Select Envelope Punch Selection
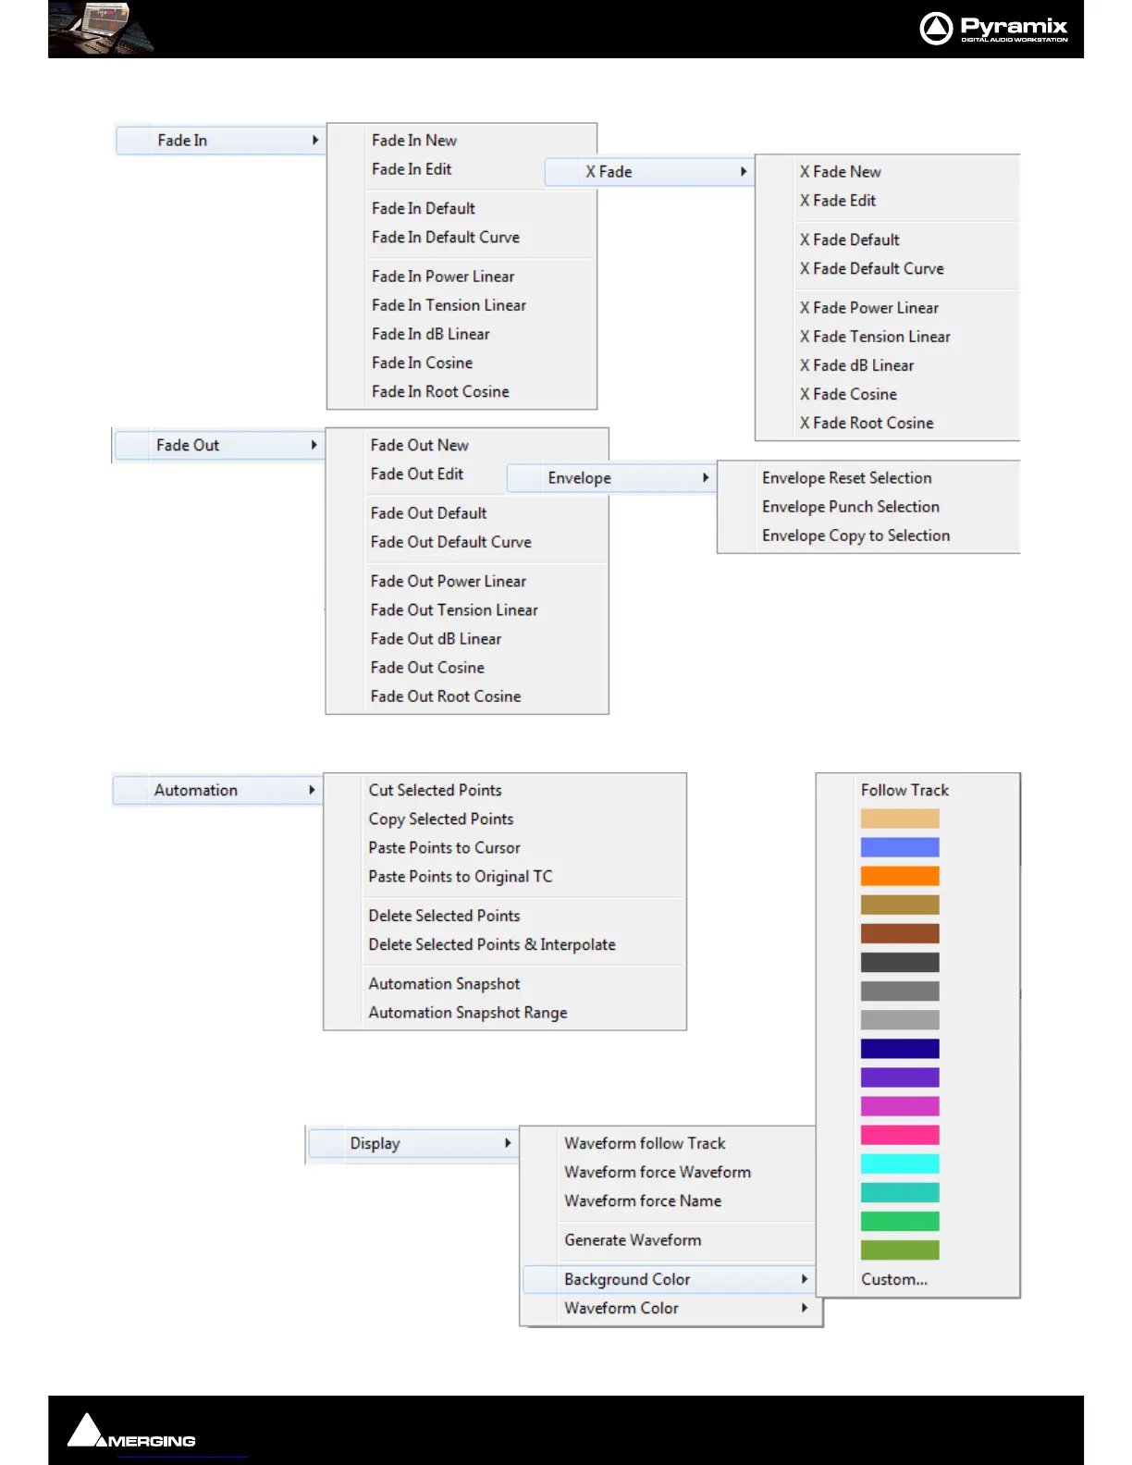This screenshot has height=1465, width=1132. coord(851,507)
